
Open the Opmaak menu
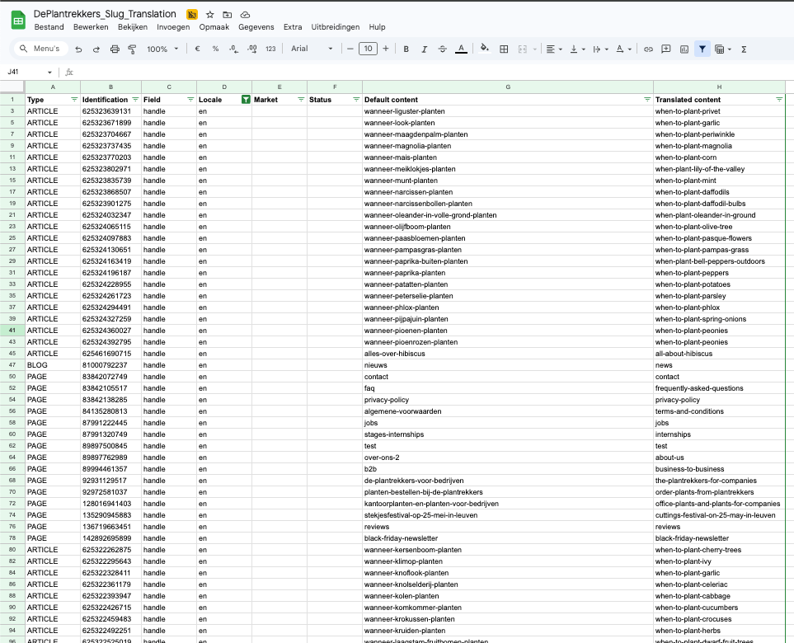pos(214,27)
